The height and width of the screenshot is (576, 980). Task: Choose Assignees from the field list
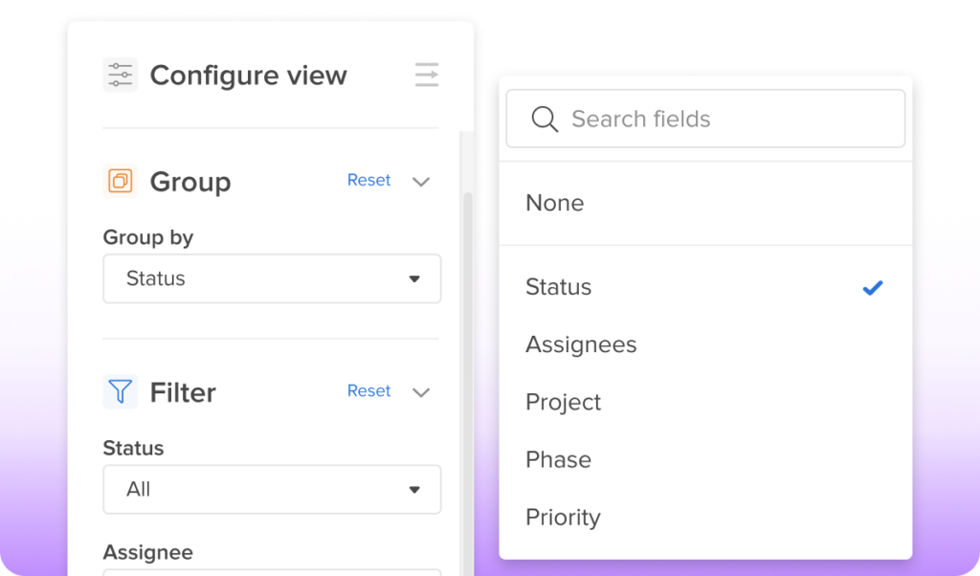point(581,344)
